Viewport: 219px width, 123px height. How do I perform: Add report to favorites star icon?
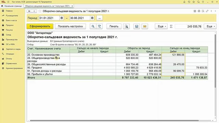pyautogui.click(x=40, y=11)
